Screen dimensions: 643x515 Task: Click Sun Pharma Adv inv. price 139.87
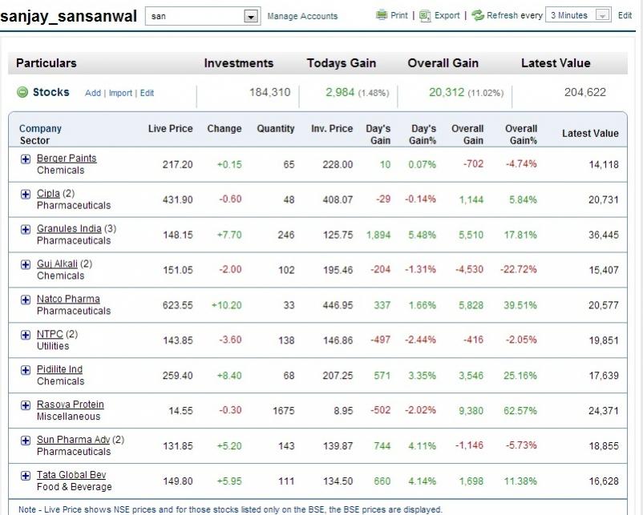click(338, 446)
